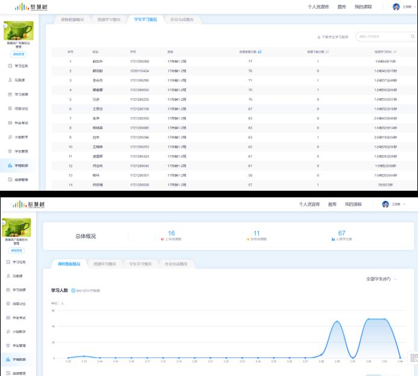Screen dimensions: 418x376
Task: Click the chart data point at 3.02
Action: pyautogui.click(x=369, y=319)
